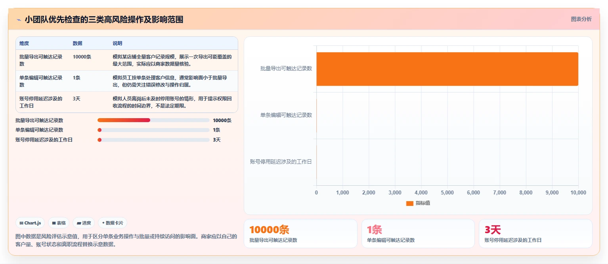Click the 图表分析 label in the header
Screen dimensions: 608x264
(581, 19)
